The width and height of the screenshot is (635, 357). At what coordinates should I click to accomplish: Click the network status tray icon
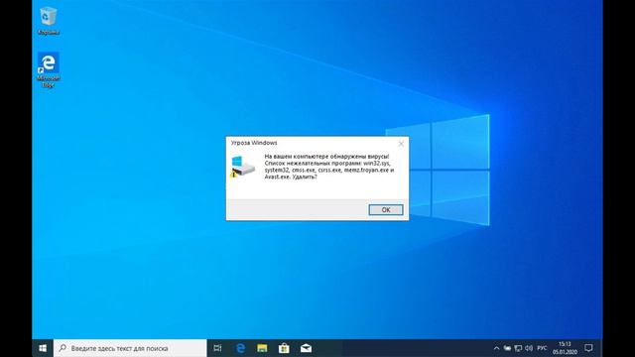pos(518,348)
